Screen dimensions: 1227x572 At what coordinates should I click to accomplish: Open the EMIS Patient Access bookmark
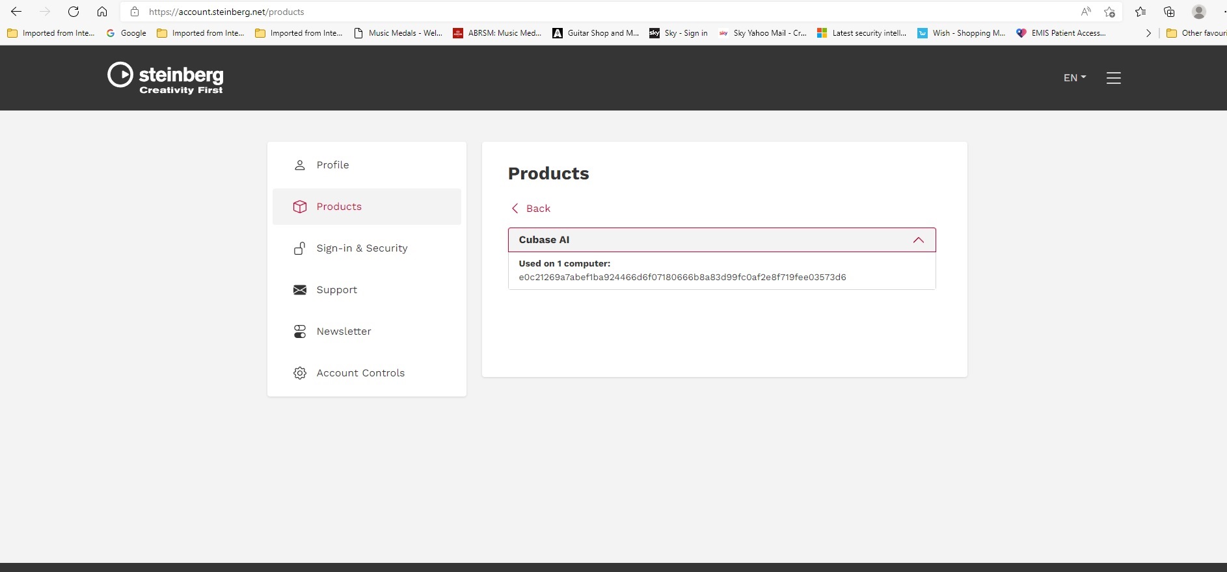1061,33
